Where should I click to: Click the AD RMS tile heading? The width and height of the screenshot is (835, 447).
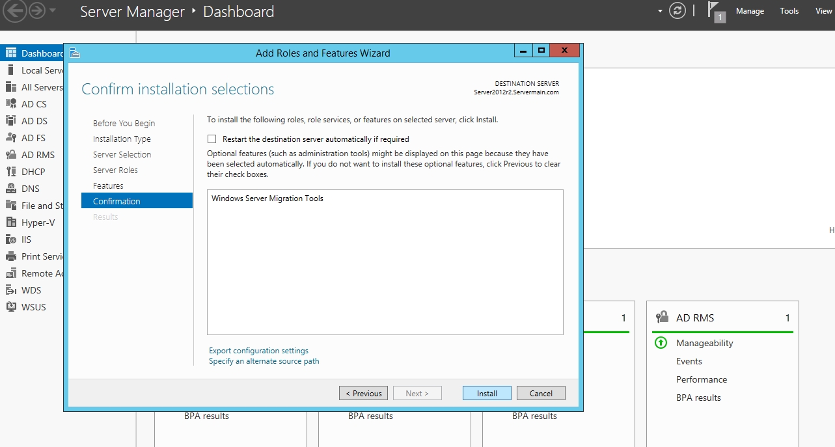coord(695,318)
